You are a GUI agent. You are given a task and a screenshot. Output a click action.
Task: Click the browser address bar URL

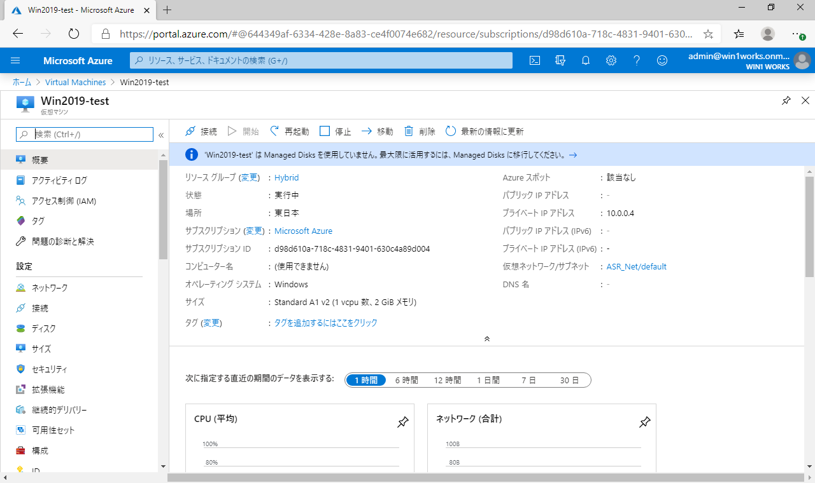[406, 34]
